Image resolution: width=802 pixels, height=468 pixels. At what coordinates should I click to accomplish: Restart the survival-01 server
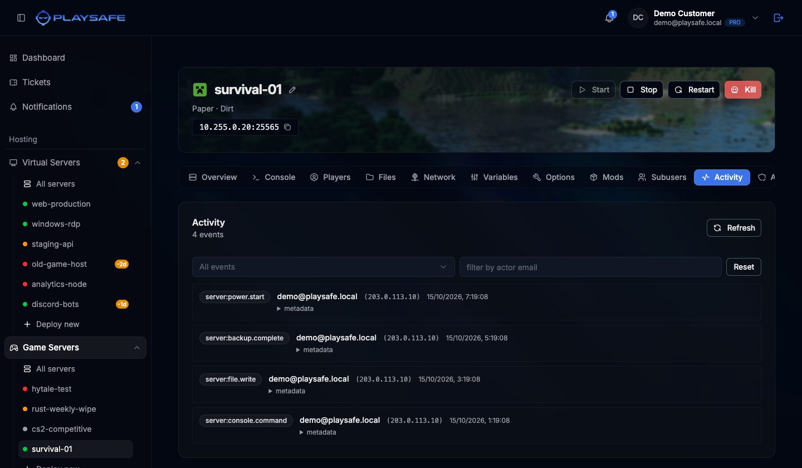(694, 90)
